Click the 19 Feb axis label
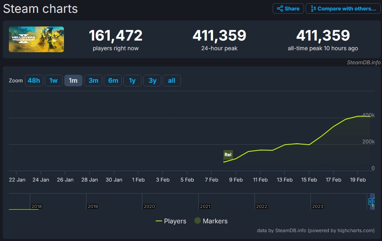 tap(357, 180)
